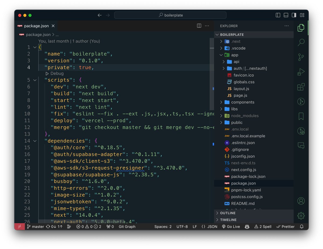Click the ports forwarded status item

tap(110, 226)
